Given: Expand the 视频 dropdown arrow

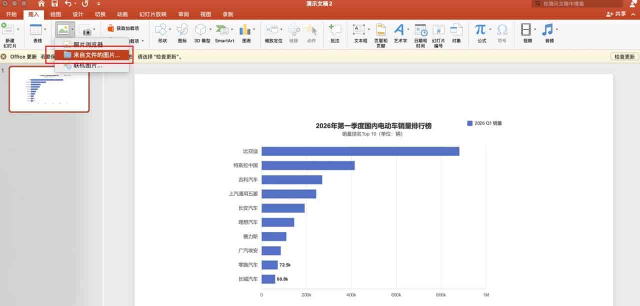Looking at the screenshot, I should (x=535, y=29).
